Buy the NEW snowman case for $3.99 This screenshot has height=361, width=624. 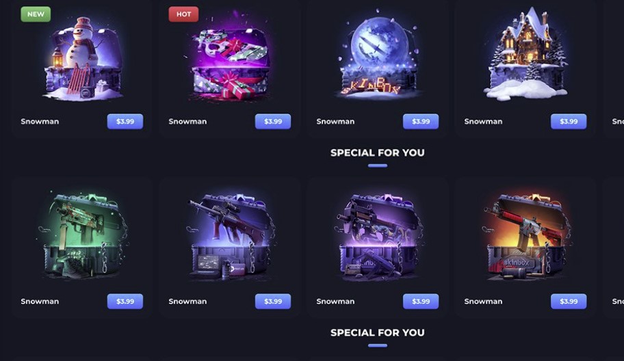click(x=125, y=122)
